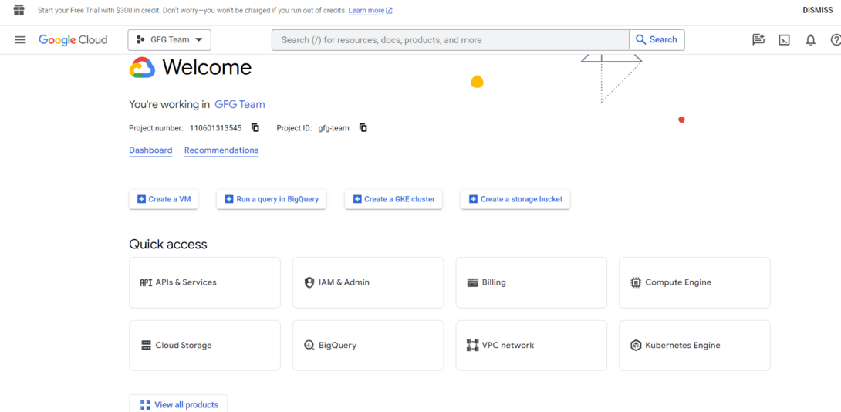Click the Create a GKE cluster button
The height and width of the screenshot is (412, 841).
[x=393, y=199]
